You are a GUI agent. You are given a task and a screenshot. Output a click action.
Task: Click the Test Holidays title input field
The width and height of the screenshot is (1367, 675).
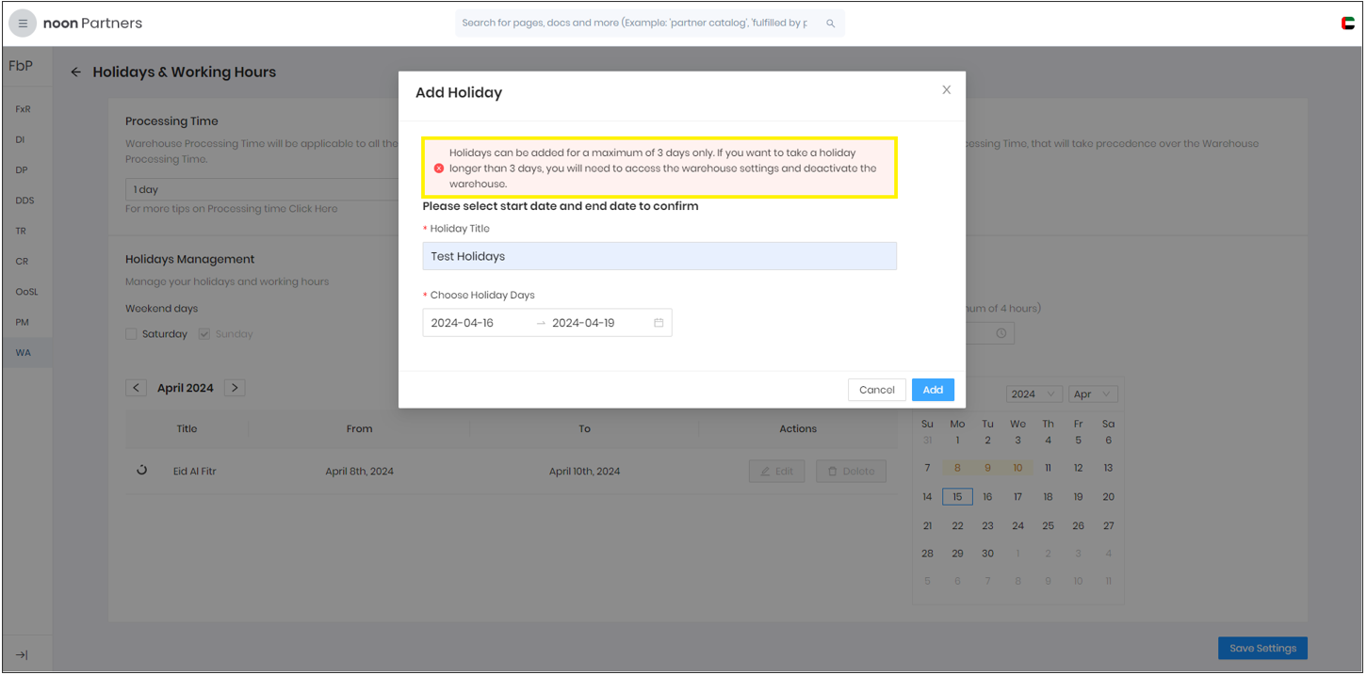click(x=658, y=255)
